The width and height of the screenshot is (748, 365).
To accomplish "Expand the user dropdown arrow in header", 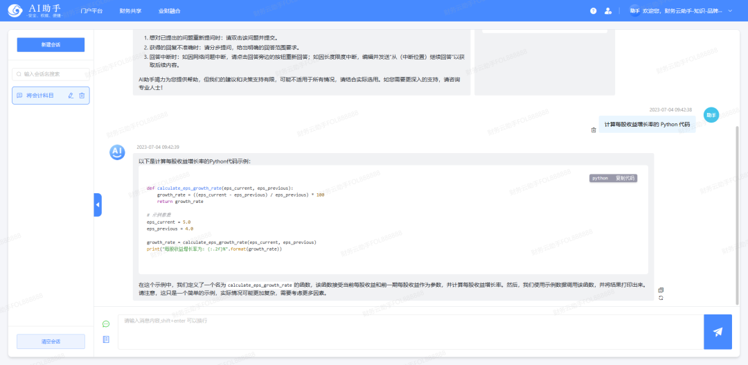I will pos(730,10).
